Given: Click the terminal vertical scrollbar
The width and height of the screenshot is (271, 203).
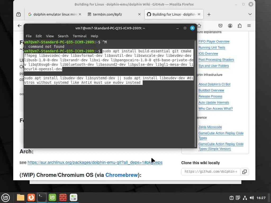Looking at the screenshot, I should pyautogui.click(x=195, y=93).
